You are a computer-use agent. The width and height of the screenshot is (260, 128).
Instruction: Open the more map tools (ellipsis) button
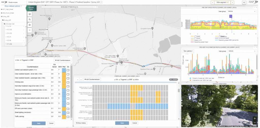(30, 30)
